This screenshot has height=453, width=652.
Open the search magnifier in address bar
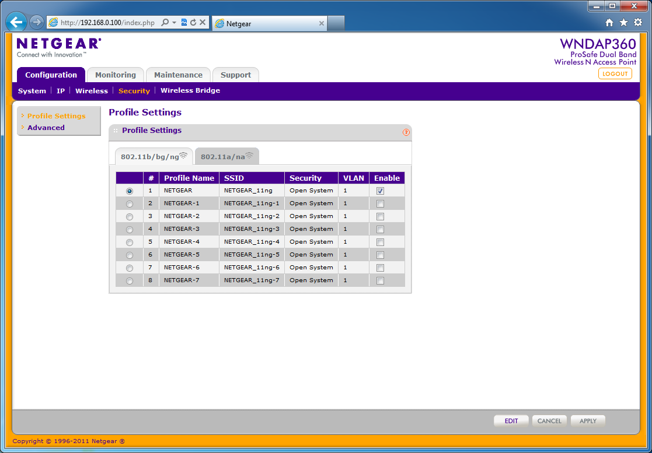[x=165, y=22]
